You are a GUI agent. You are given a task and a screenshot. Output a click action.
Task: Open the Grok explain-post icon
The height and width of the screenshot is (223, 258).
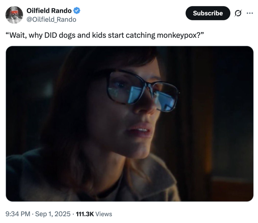click(x=237, y=13)
